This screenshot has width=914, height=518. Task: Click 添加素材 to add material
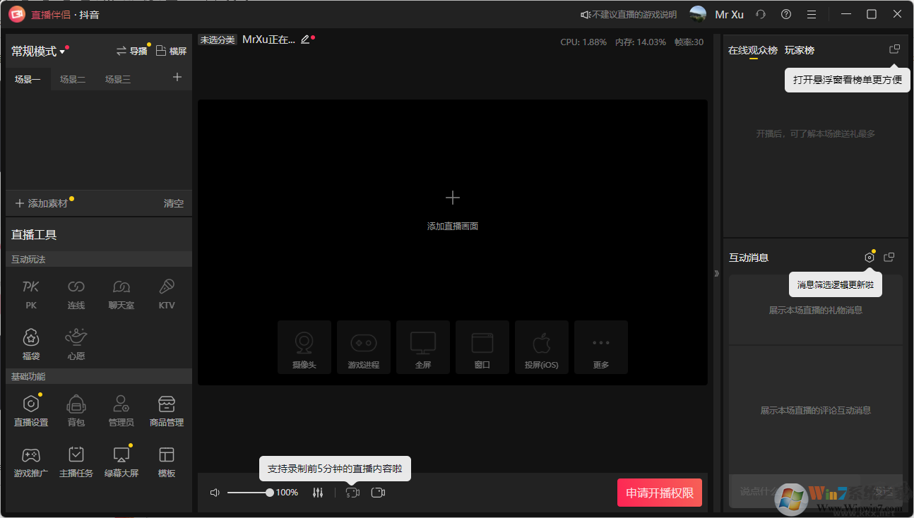42,203
